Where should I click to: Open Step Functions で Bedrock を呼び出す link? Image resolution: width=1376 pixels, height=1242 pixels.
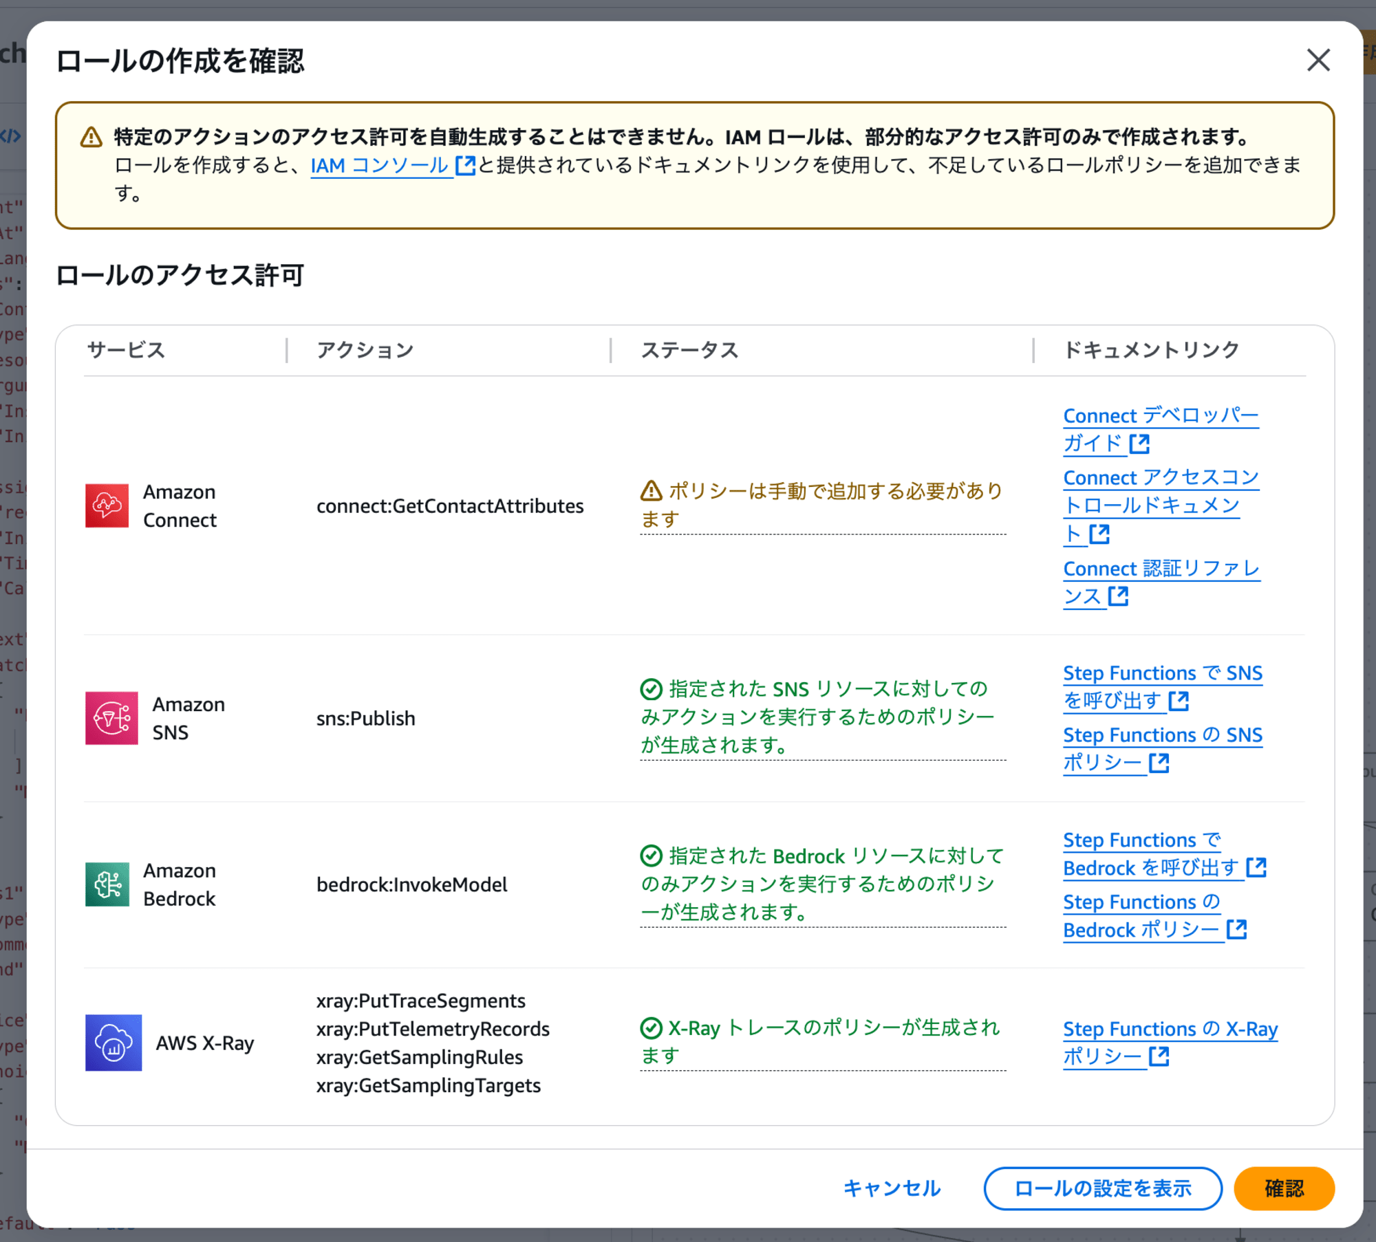point(1165,854)
